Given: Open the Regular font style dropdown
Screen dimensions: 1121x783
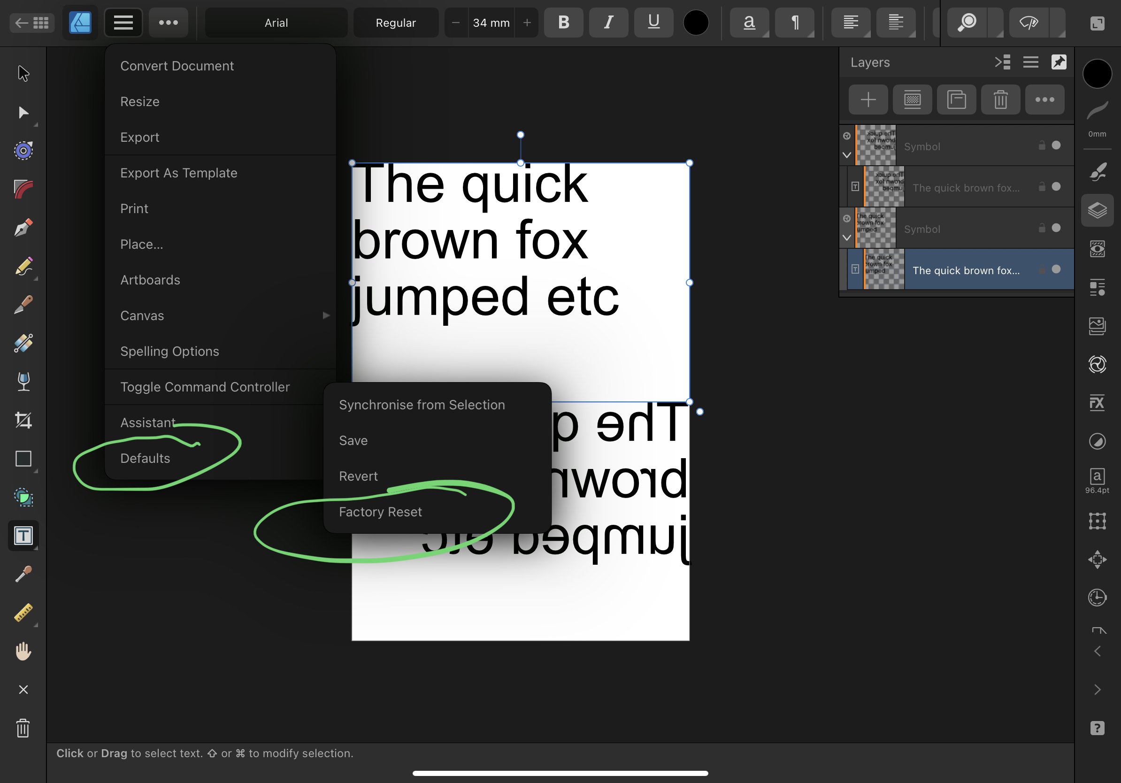Looking at the screenshot, I should tap(395, 23).
